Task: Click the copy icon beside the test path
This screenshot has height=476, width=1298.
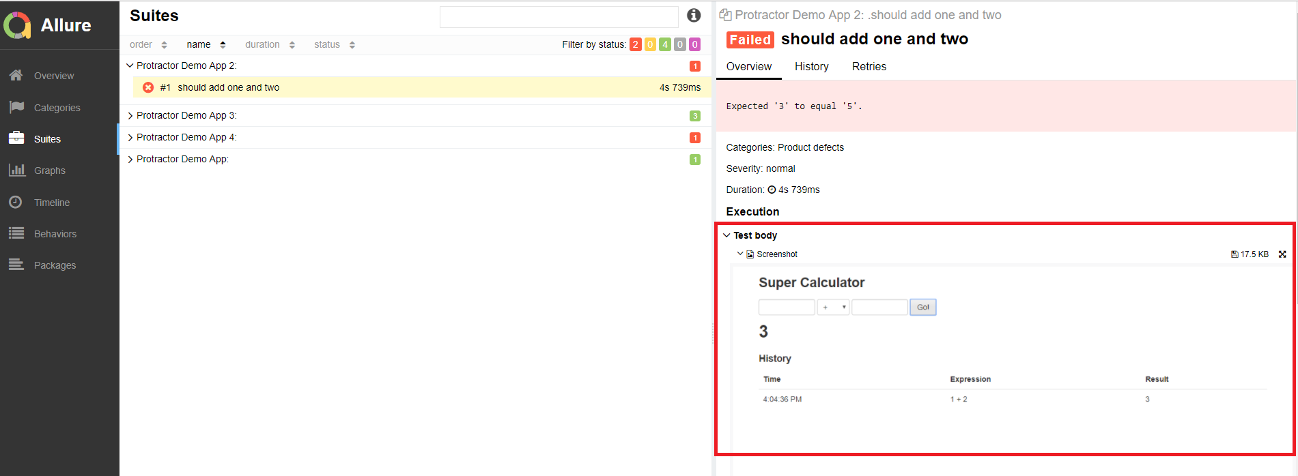Action: (x=726, y=15)
